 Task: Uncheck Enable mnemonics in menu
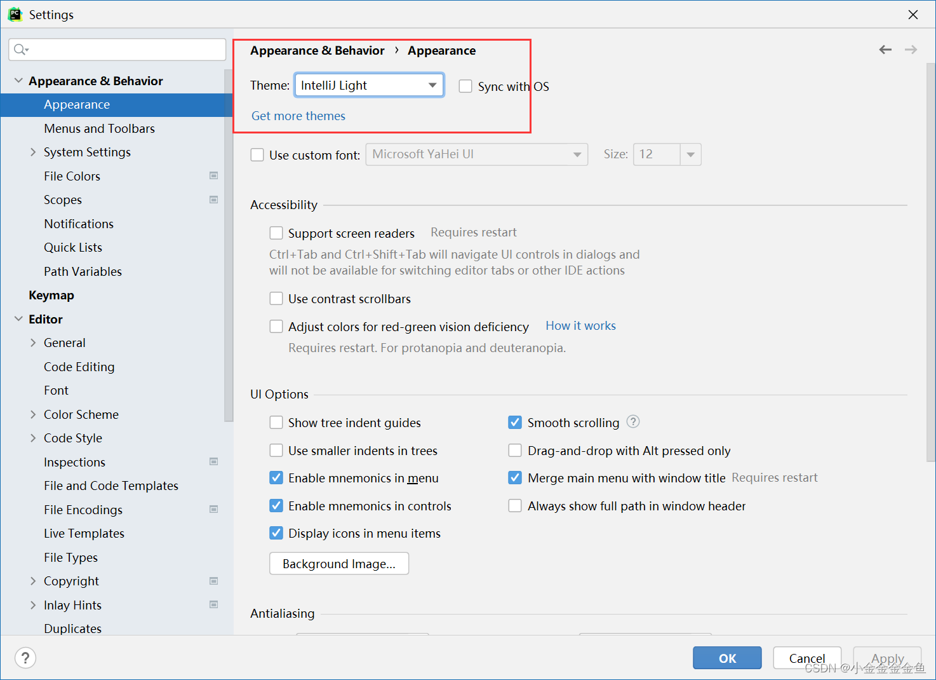276,477
